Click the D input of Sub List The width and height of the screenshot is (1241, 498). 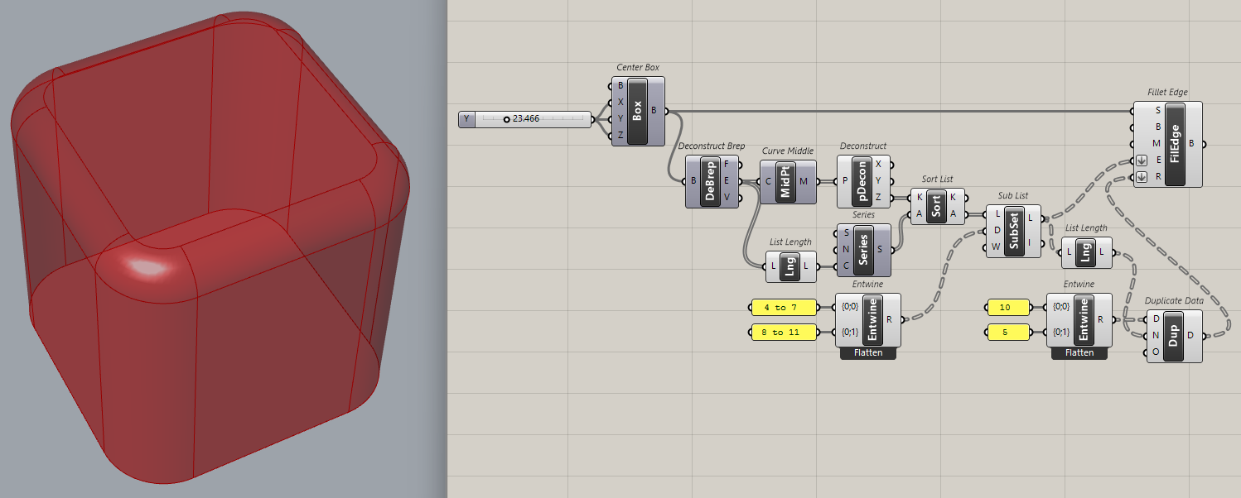(x=997, y=231)
